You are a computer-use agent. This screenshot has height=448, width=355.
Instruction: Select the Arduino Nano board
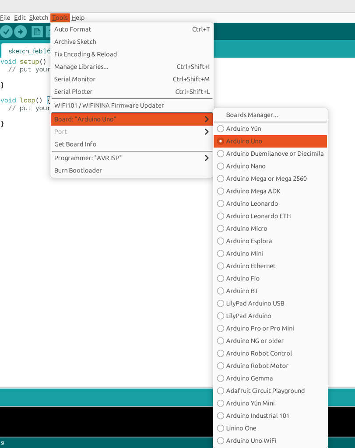point(270,166)
